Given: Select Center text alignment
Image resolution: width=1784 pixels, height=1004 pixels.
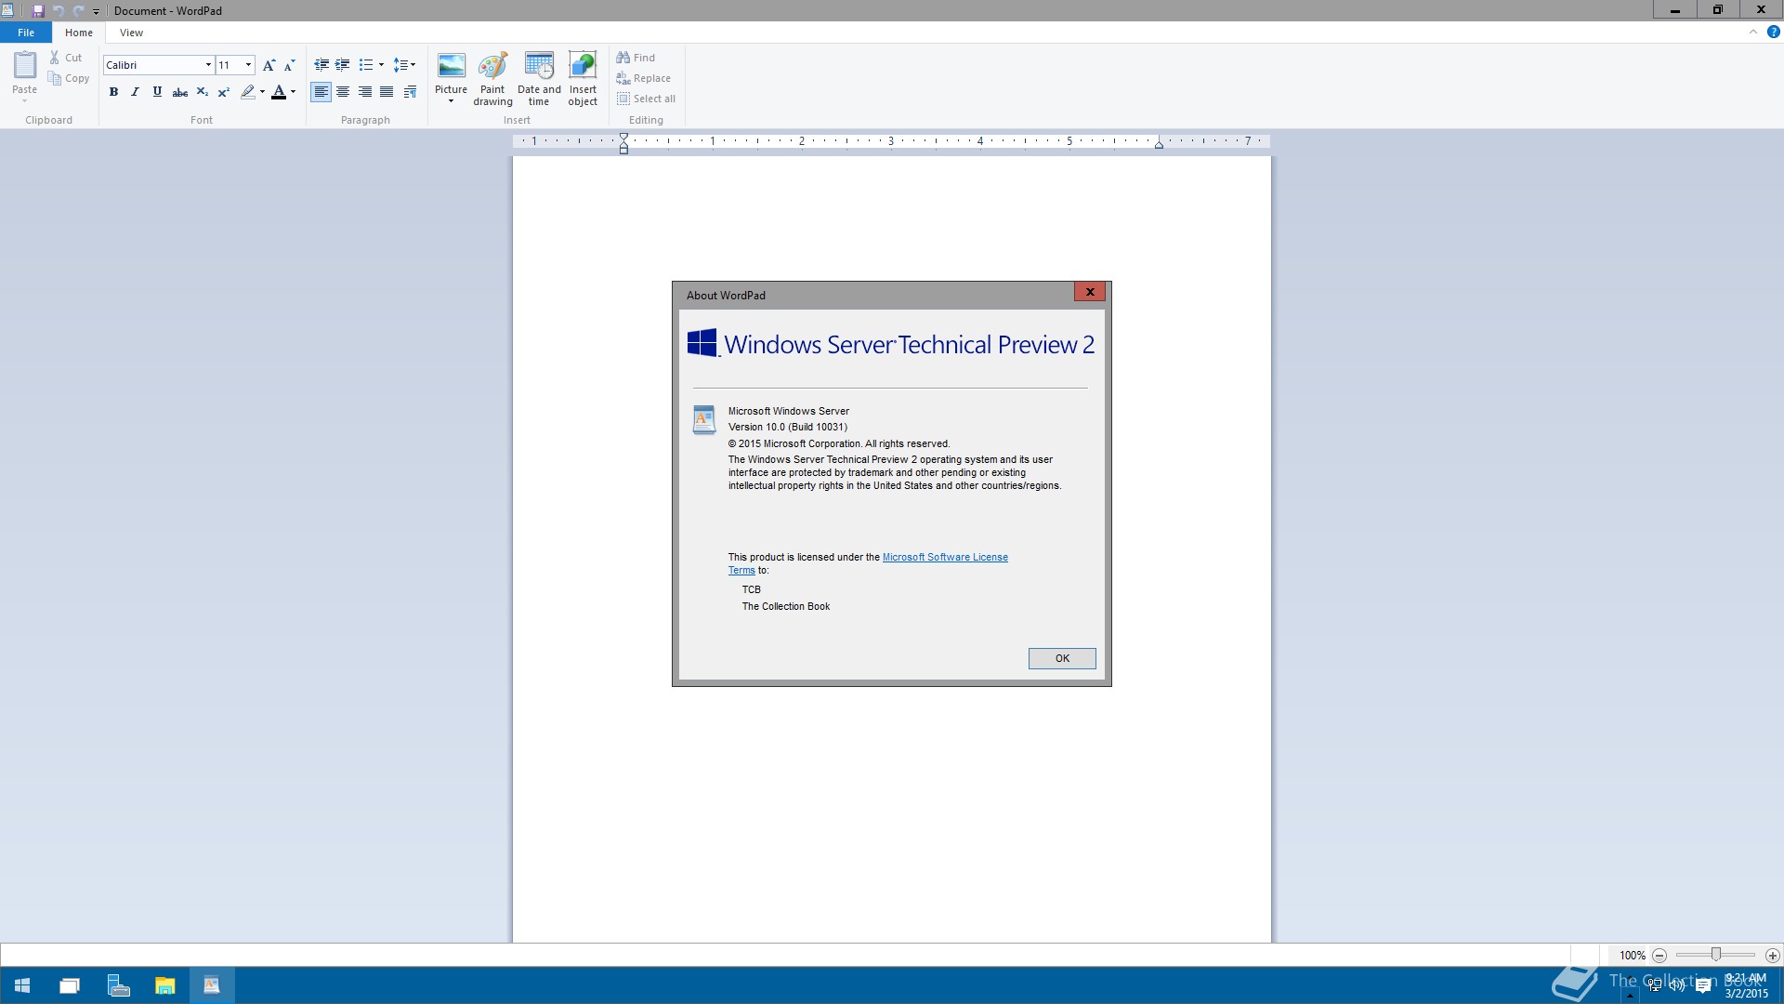Looking at the screenshot, I should (343, 92).
